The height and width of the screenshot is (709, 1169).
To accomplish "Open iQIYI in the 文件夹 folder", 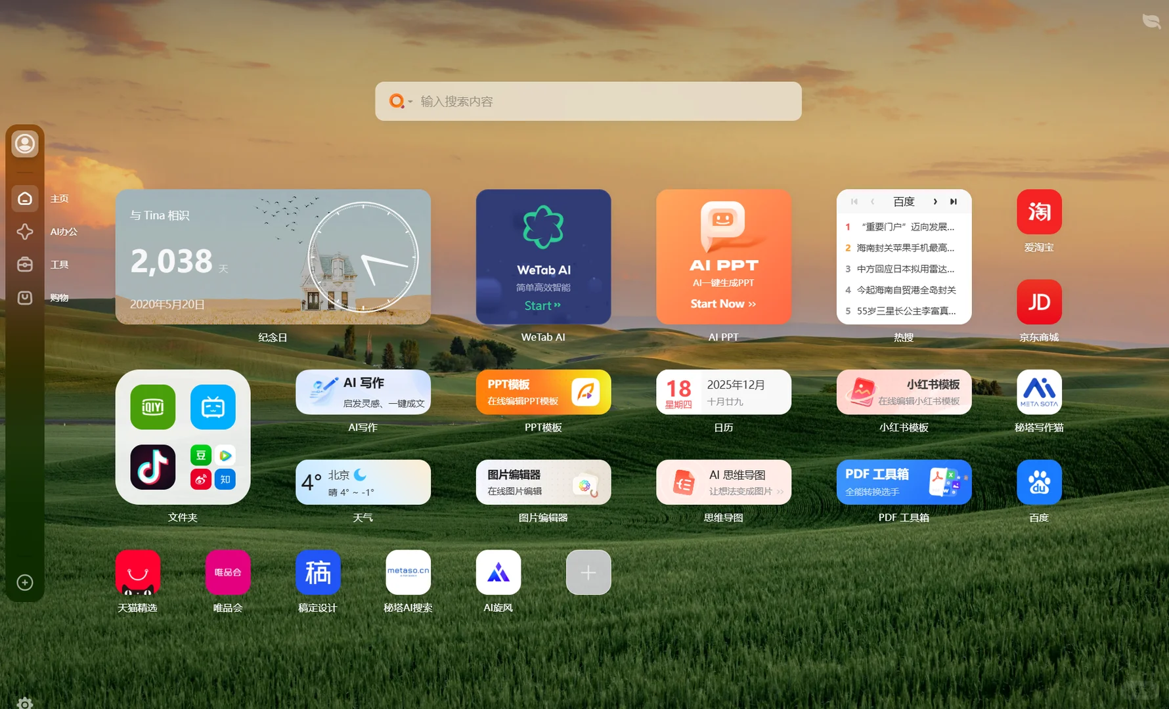I will 153,407.
